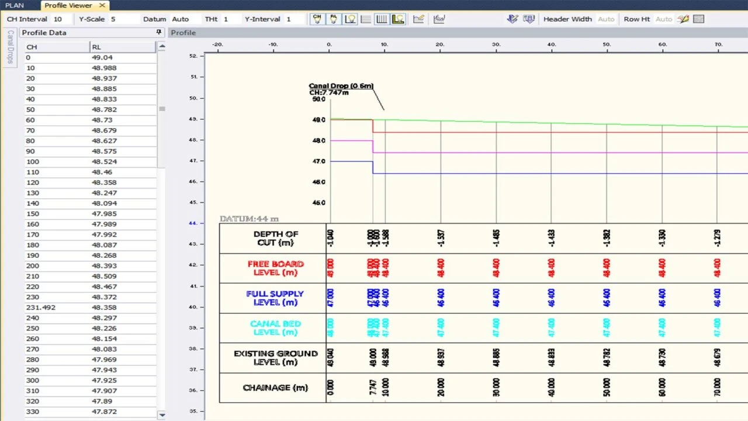Click the Canal Drop (0.6m) label

[x=340, y=86]
